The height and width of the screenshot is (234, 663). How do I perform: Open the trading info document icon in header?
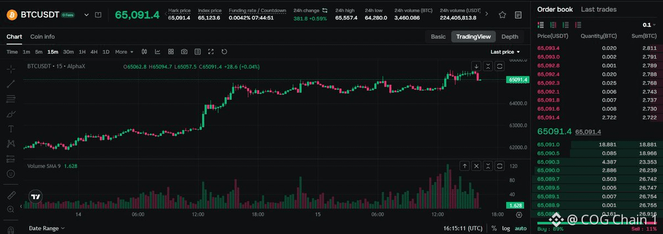(x=518, y=15)
